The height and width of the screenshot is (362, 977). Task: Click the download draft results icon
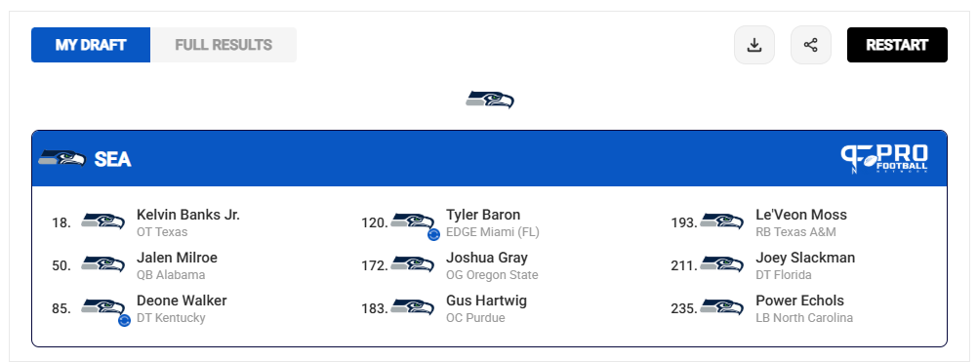click(x=753, y=45)
